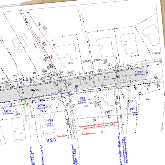Select parcel number 2178/13

pos(135,56)
